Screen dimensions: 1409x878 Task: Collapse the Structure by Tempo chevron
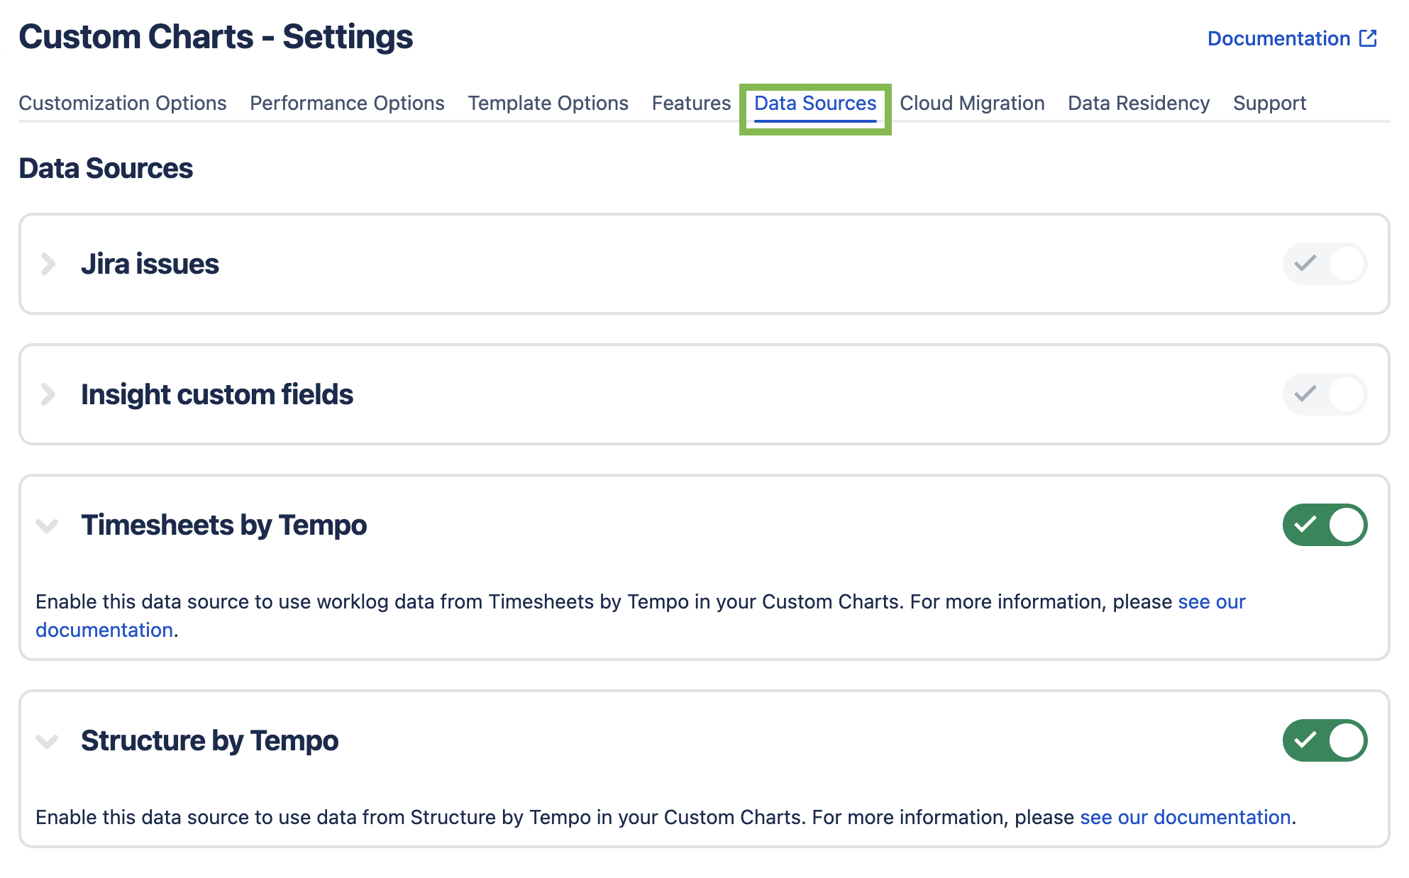47,741
